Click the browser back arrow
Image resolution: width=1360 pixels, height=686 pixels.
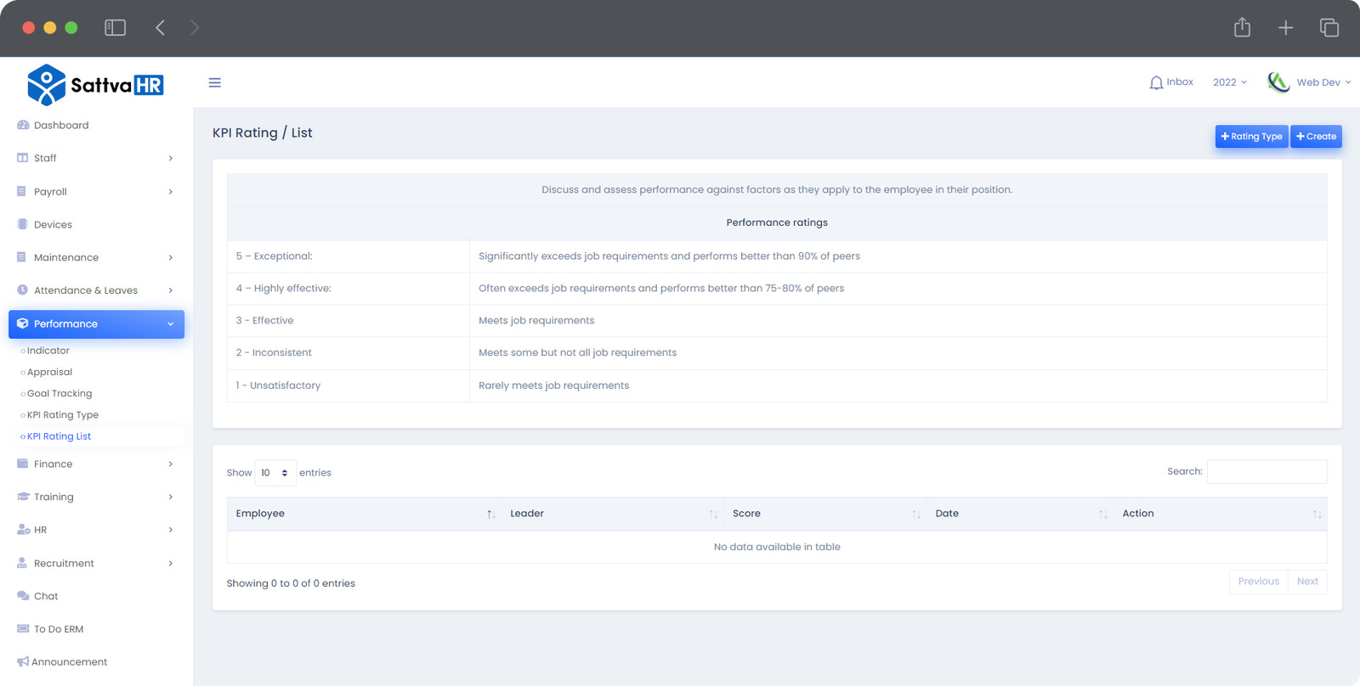[x=160, y=28]
